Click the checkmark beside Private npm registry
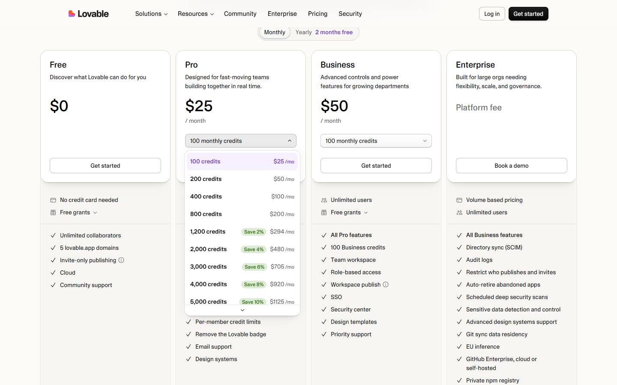Viewport: 617px width, 385px height. (x=459, y=380)
